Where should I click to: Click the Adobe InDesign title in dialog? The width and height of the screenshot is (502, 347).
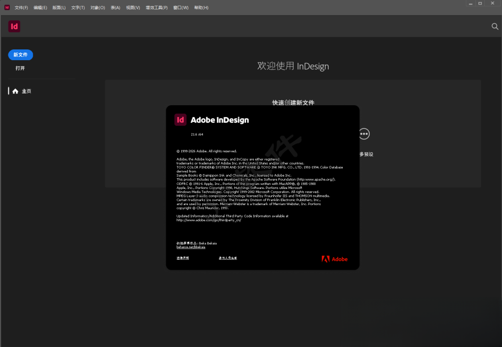(x=220, y=120)
